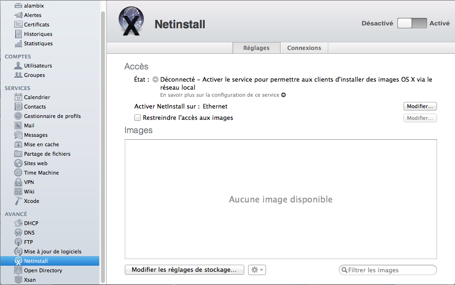
Task: Click Modifier button for Ethernet interface
Action: [x=420, y=107]
